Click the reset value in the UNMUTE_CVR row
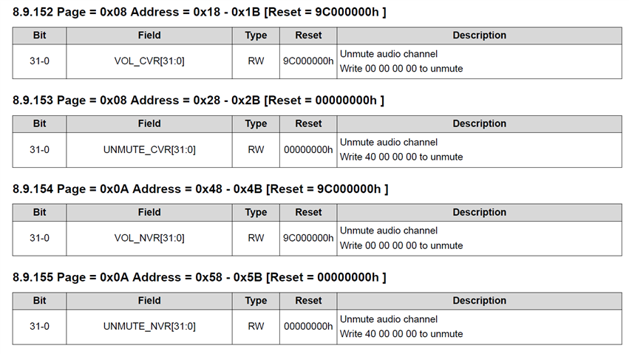Screen dimensions: 629x354 (x=308, y=150)
